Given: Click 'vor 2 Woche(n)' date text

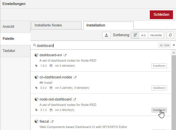Looking at the screenshot, I should pos(64,110).
